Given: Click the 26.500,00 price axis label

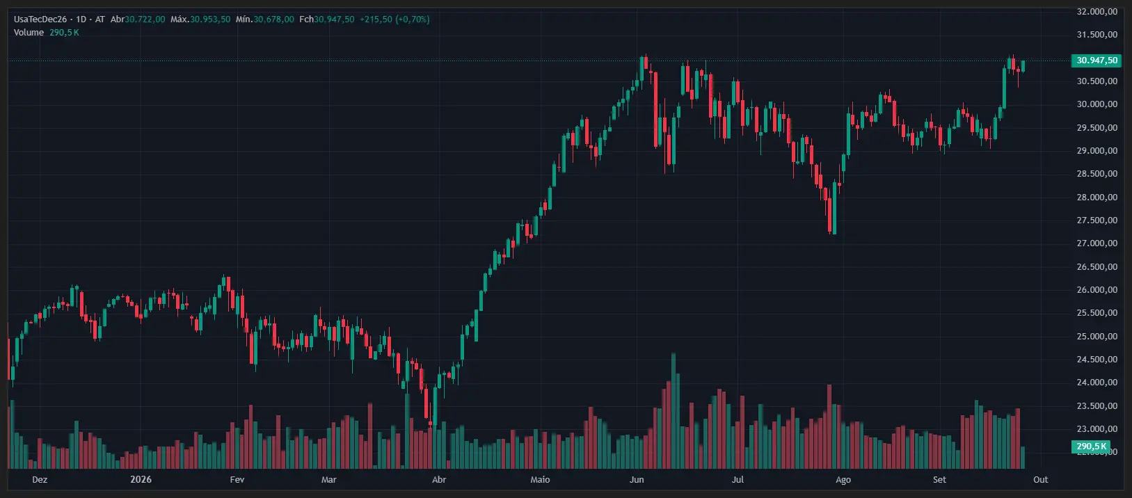Looking at the screenshot, I should tap(1097, 267).
